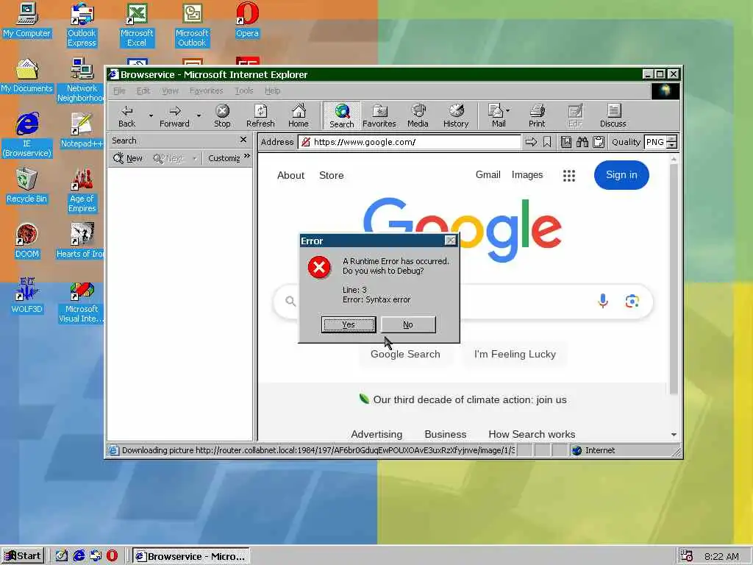The height and width of the screenshot is (565, 753).
Task: Click Yes in the Error dialog
Action: coord(349,324)
